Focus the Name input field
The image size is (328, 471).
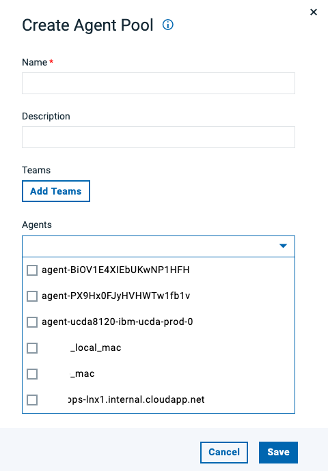point(159,83)
